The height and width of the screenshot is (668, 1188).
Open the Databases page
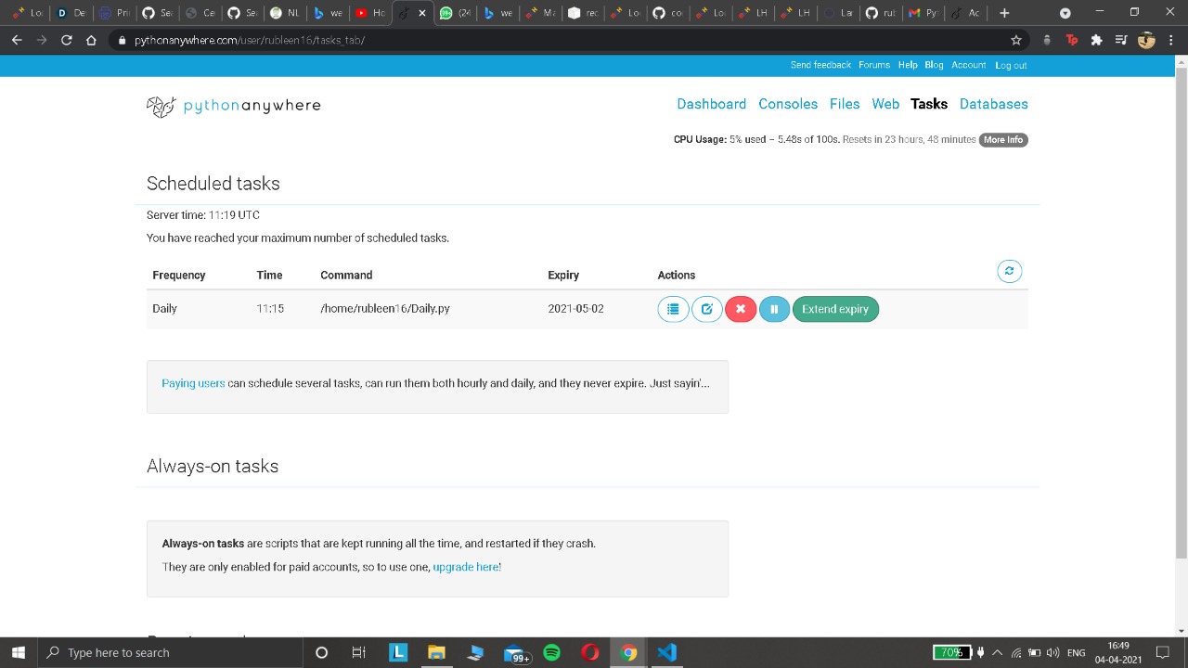coord(993,104)
